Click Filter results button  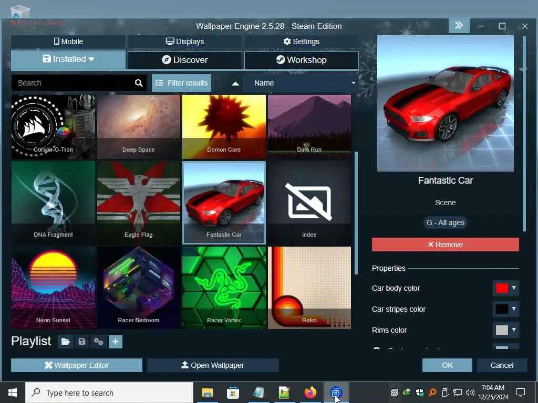point(181,83)
